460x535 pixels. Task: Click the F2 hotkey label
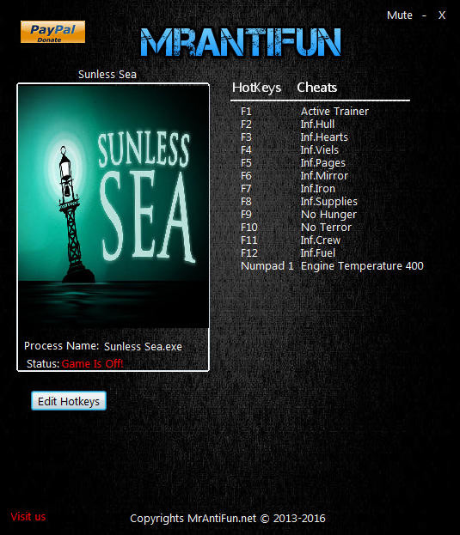[x=246, y=125]
